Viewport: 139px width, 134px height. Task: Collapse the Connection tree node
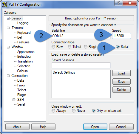[x=8, y=76]
